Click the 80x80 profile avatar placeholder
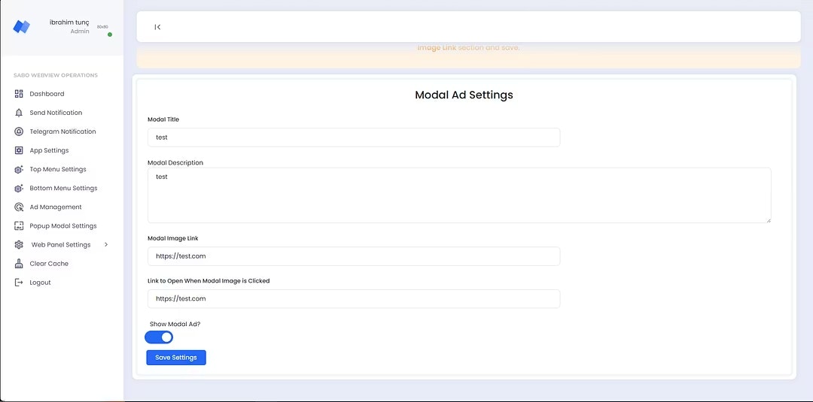 pyautogui.click(x=102, y=26)
